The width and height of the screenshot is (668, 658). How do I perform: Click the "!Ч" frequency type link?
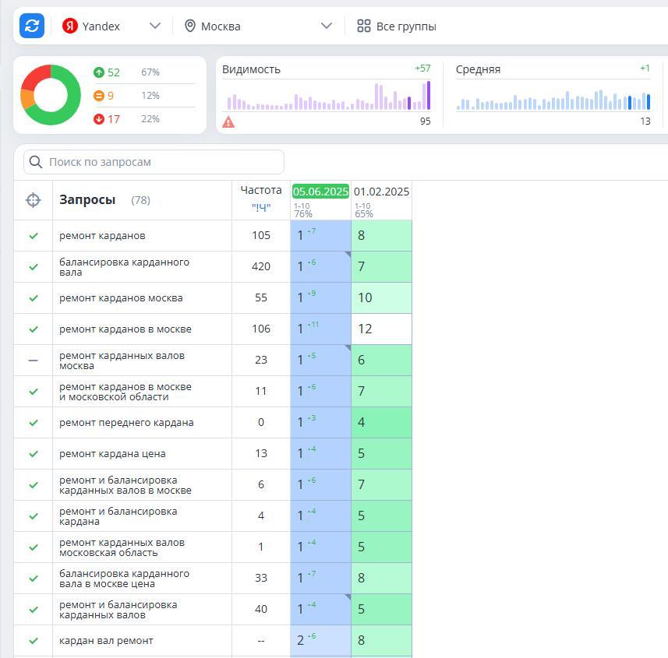click(261, 207)
